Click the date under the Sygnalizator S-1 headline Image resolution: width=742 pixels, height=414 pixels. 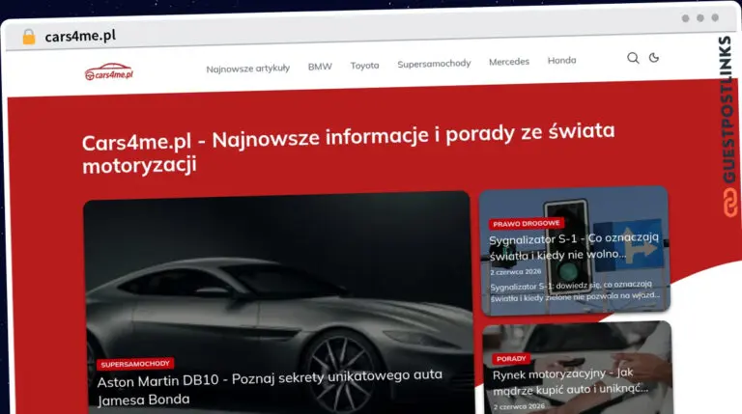click(515, 272)
